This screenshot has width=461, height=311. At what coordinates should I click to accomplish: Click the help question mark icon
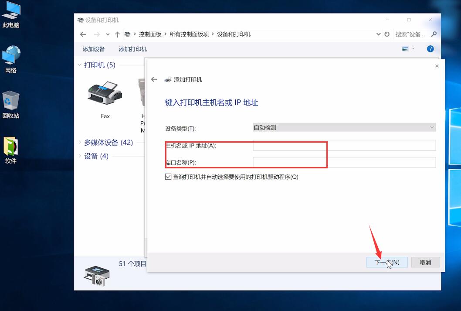pyautogui.click(x=430, y=48)
